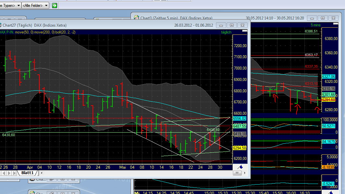Select the yellow 6294,58 price marker
Image resolution: width=345 pixels, height=194 pixels.
coord(239,148)
